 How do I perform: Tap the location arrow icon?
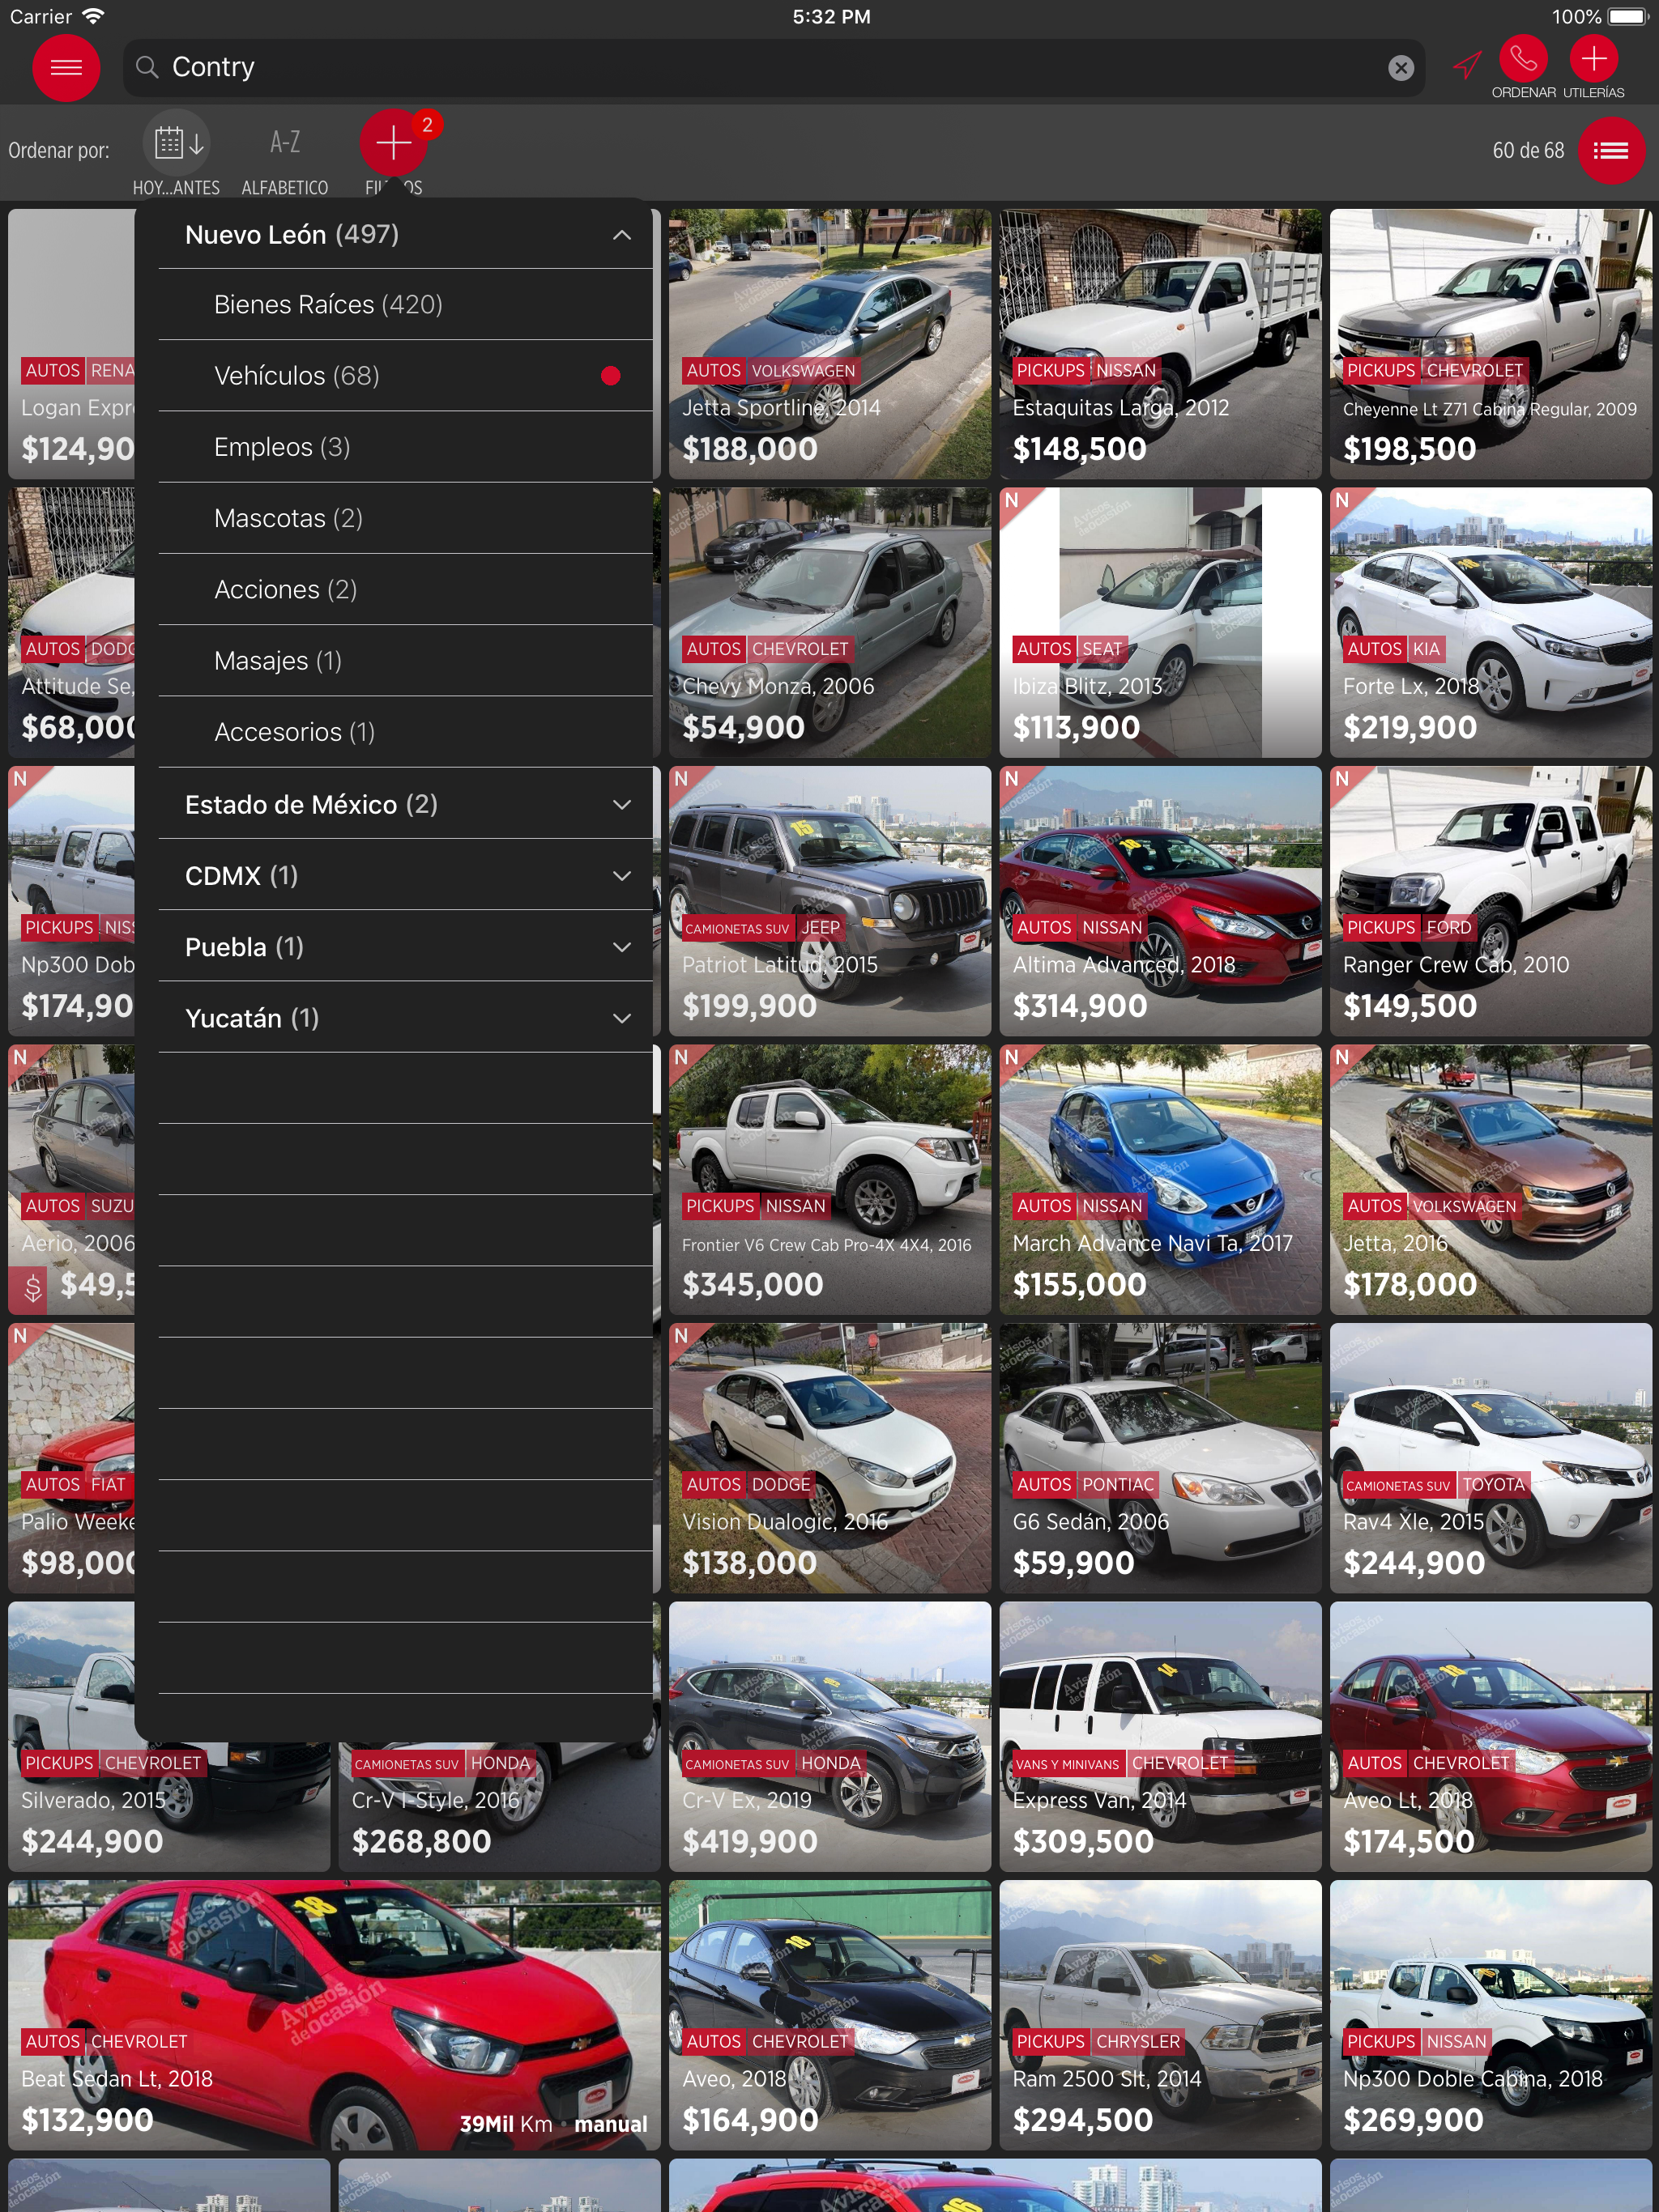click(x=1467, y=65)
